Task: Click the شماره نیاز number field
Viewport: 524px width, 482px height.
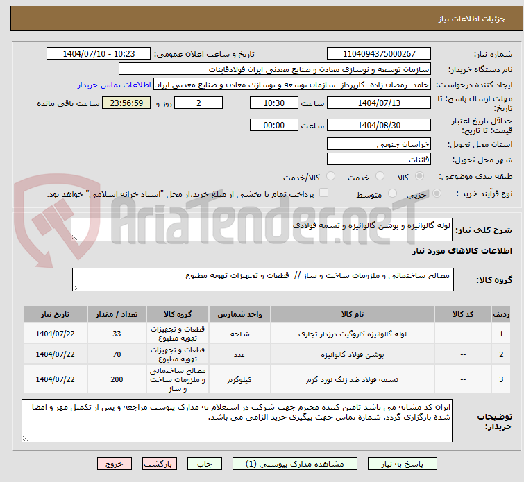Action: [x=379, y=54]
